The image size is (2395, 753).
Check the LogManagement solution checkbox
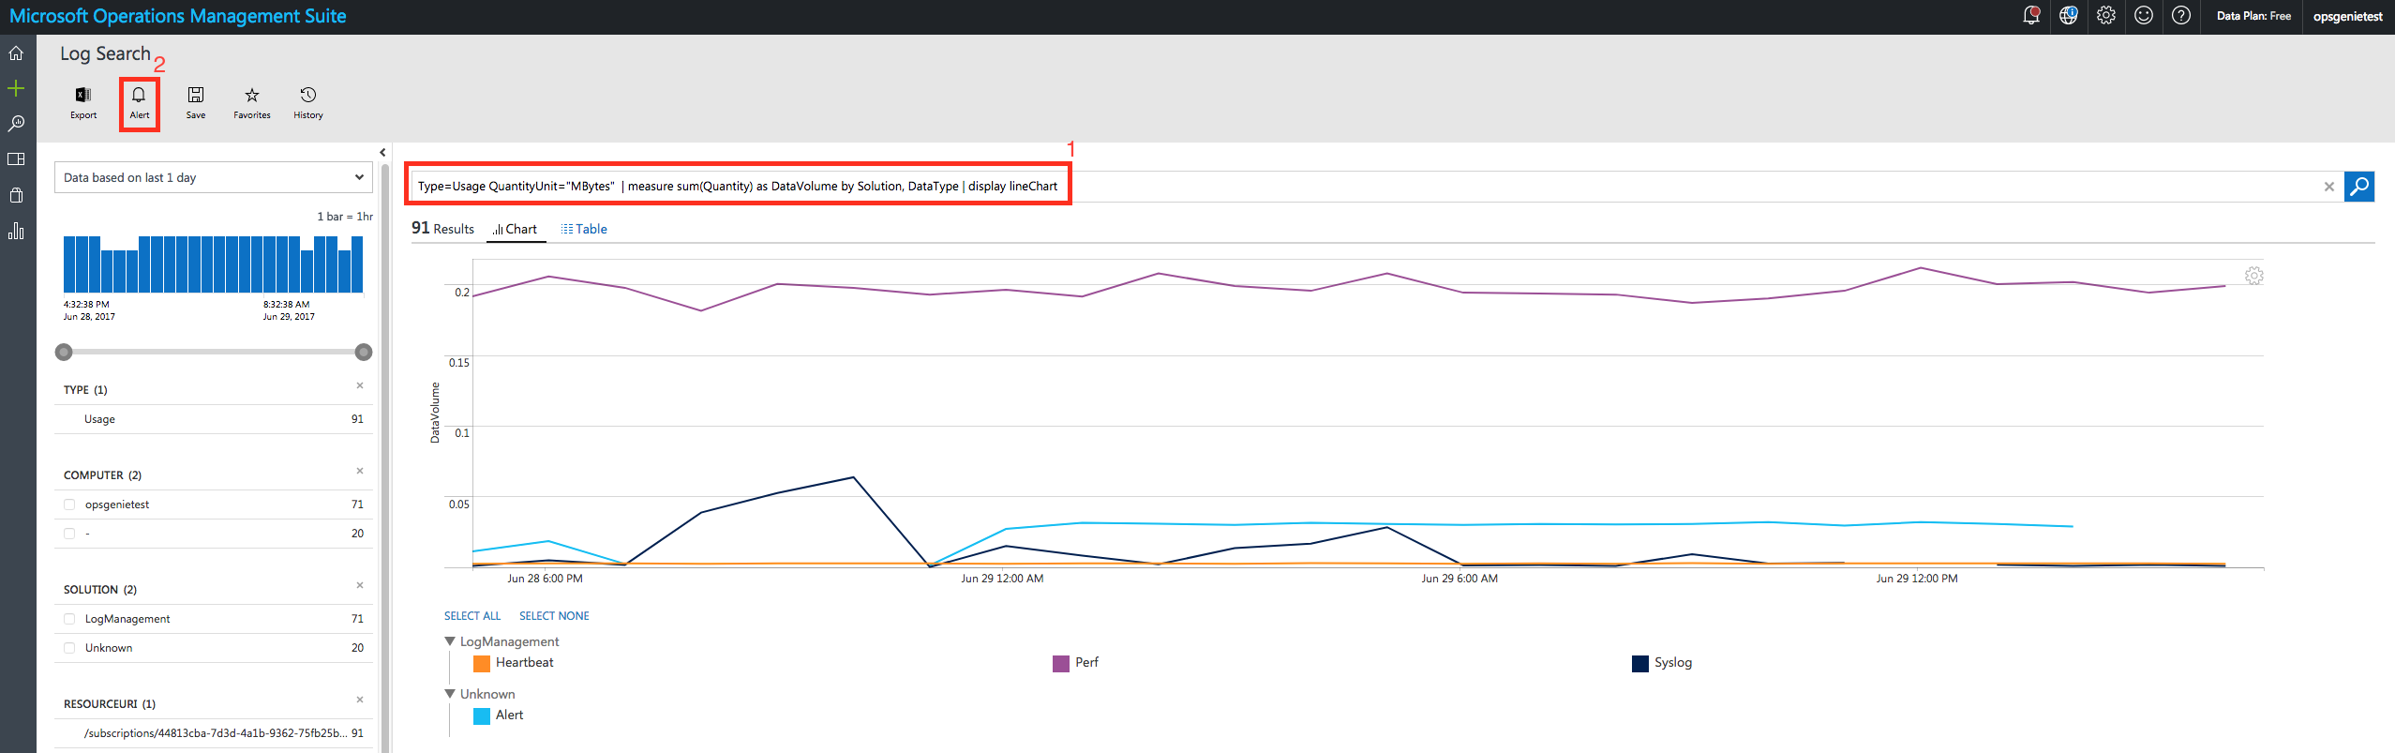point(69,619)
